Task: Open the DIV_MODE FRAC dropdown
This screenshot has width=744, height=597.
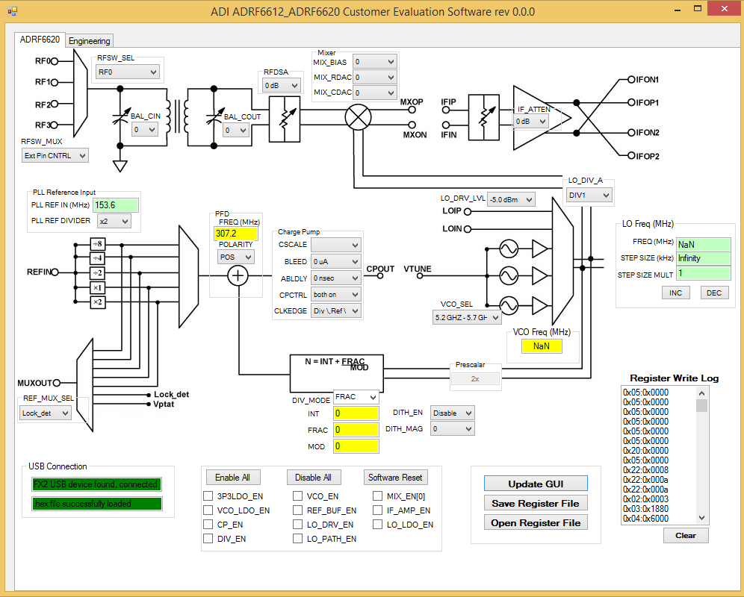Action: (x=356, y=397)
